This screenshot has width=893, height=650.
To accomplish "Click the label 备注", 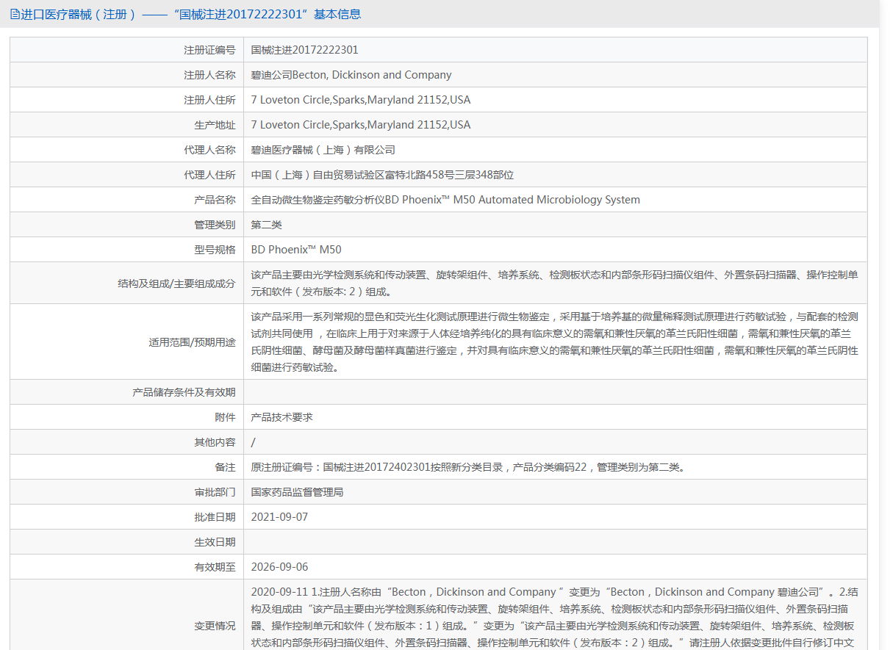I will click(225, 467).
